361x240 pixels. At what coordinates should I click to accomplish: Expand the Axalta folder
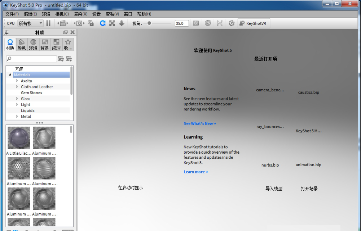(17, 81)
